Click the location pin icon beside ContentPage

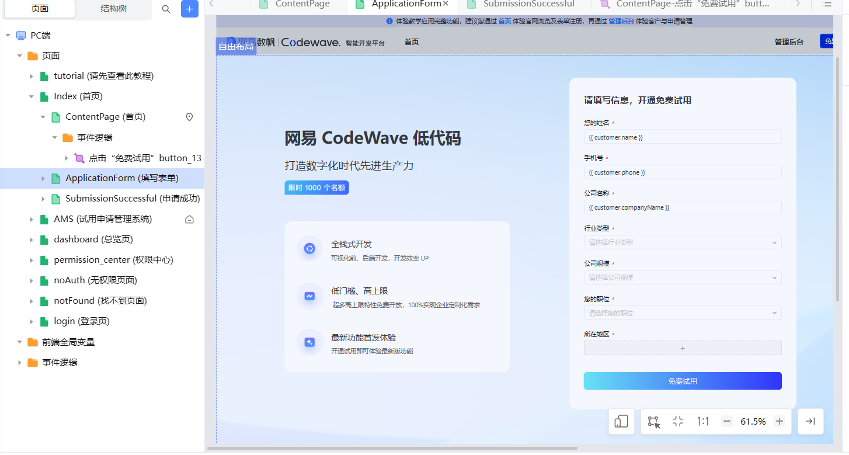click(x=189, y=117)
